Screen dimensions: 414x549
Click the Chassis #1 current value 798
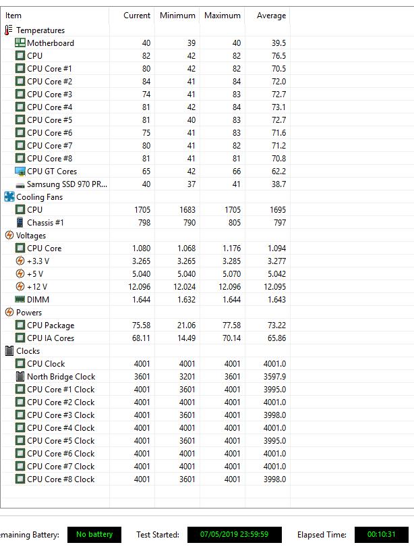click(144, 222)
